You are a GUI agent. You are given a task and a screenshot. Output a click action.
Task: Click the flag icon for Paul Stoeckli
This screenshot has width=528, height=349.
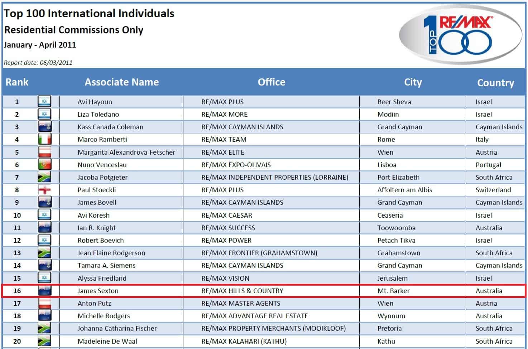(x=44, y=190)
